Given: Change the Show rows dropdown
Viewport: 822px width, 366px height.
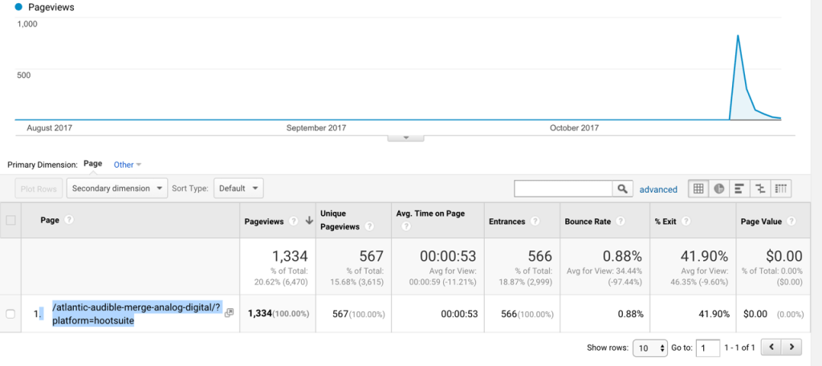Looking at the screenshot, I should pos(651,348).
